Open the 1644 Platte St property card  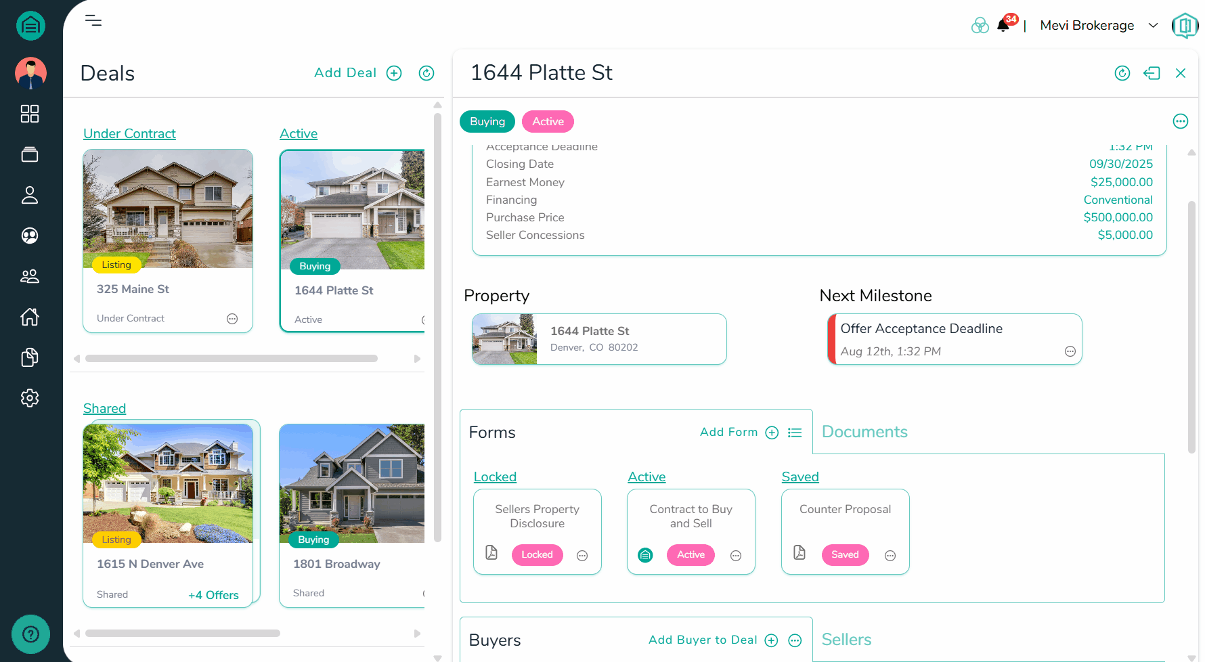599,339
